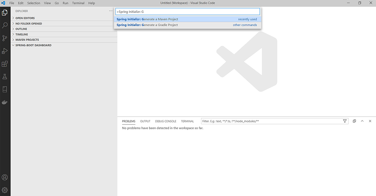This screenshot has width=376, height=196.
Task: Open the Terminal menu in menu bar
Action: [78, 3]
